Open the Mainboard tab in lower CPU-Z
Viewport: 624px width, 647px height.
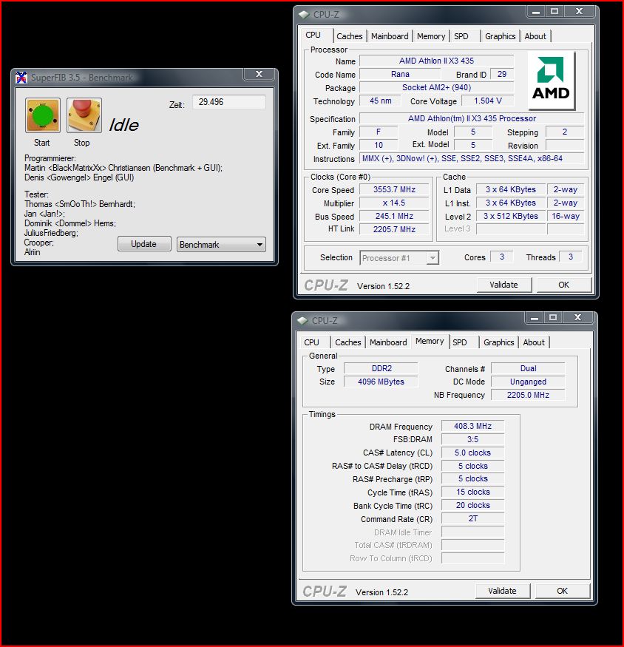[388, 342]
